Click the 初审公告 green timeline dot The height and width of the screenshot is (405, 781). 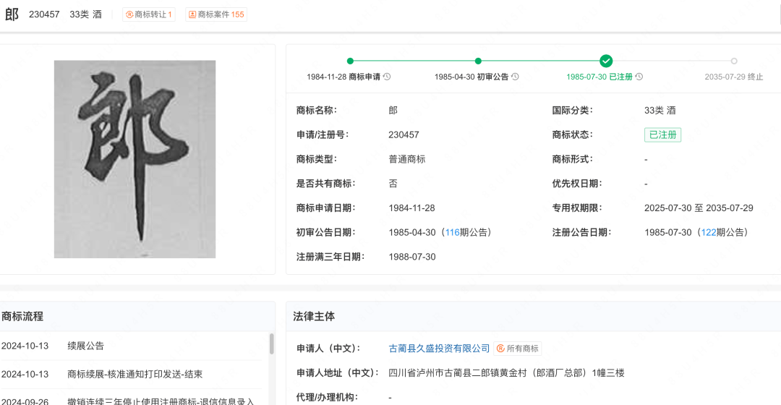point(478,61)
